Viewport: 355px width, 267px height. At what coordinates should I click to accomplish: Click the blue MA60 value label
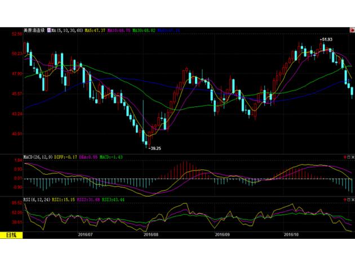point(169,30)
